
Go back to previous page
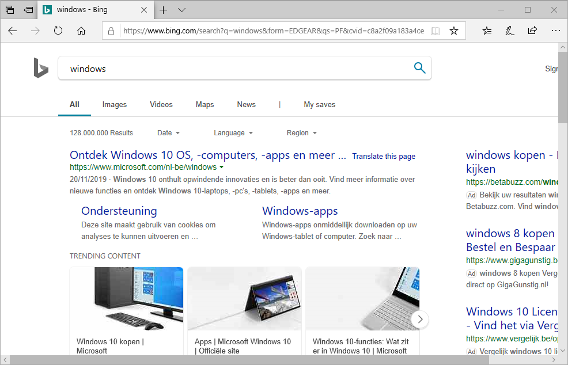[13, 31]
